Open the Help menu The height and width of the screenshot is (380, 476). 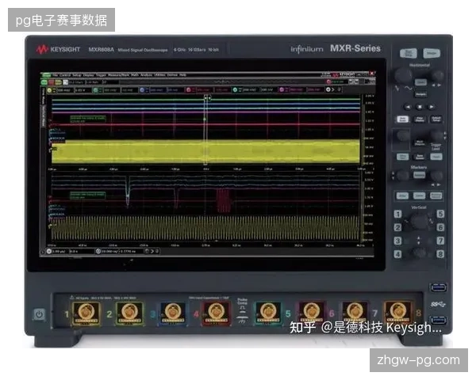(x=182, y=75)
